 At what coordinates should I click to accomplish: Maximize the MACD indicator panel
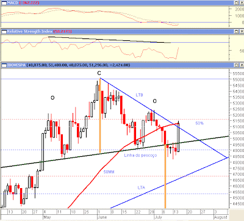point(236,3)
